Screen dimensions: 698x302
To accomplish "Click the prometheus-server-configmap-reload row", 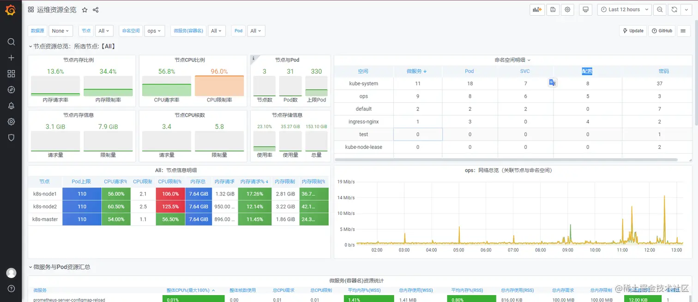I will point(69,300).
